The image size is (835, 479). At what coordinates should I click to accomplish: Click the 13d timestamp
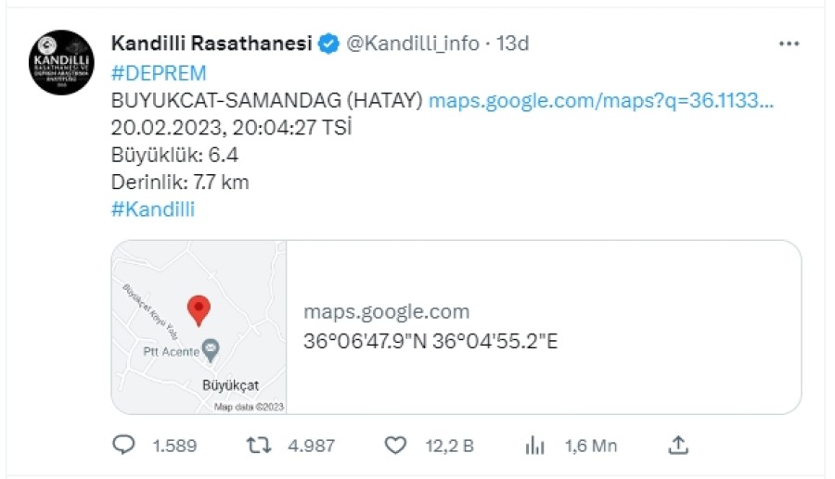[514, 44]
